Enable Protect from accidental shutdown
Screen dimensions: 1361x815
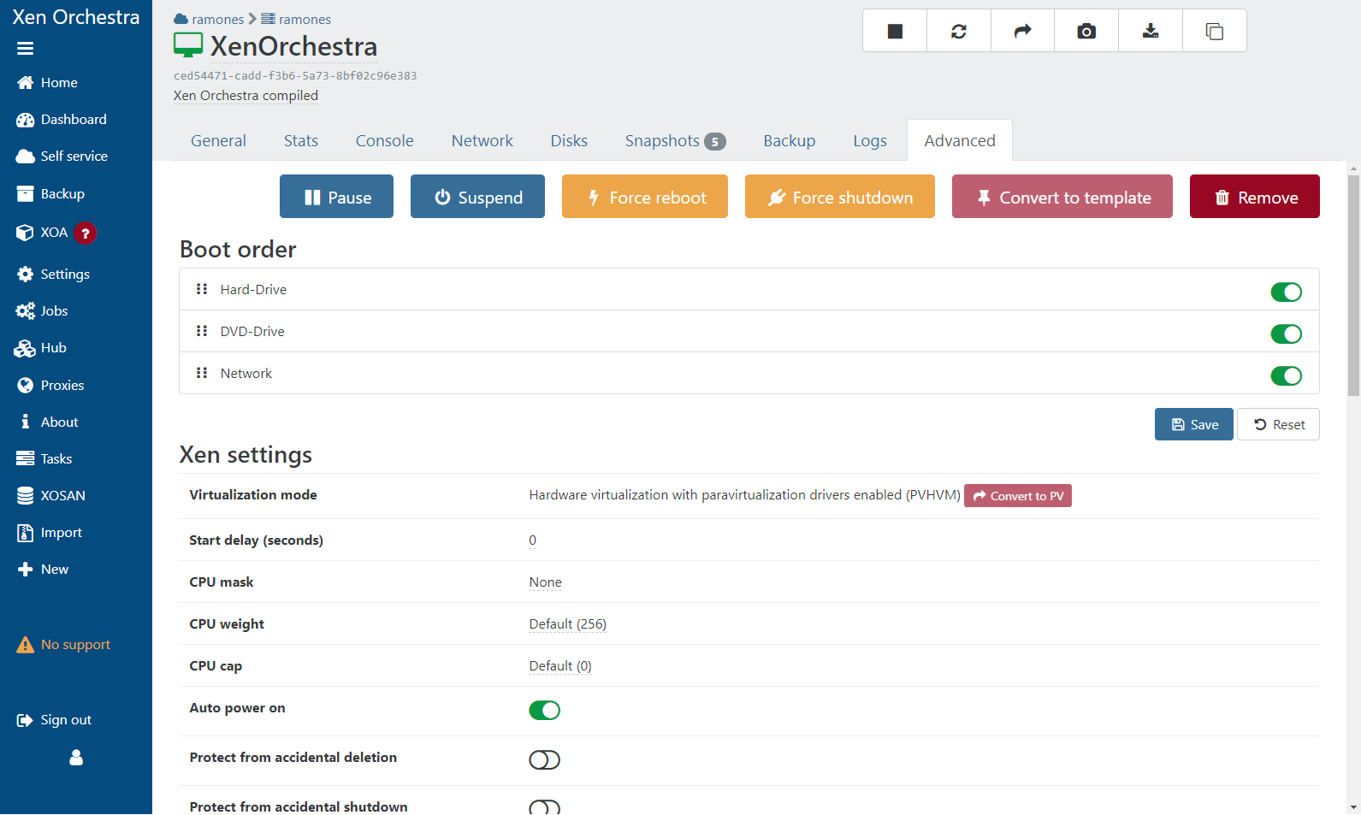coord(544,807)
